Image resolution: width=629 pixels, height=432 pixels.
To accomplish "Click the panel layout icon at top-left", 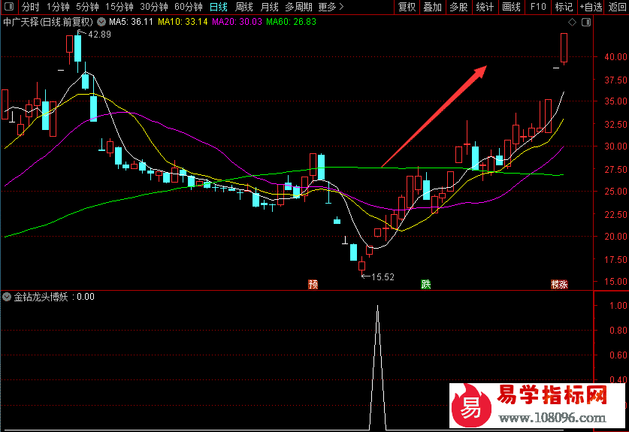I will coord(9,7).
